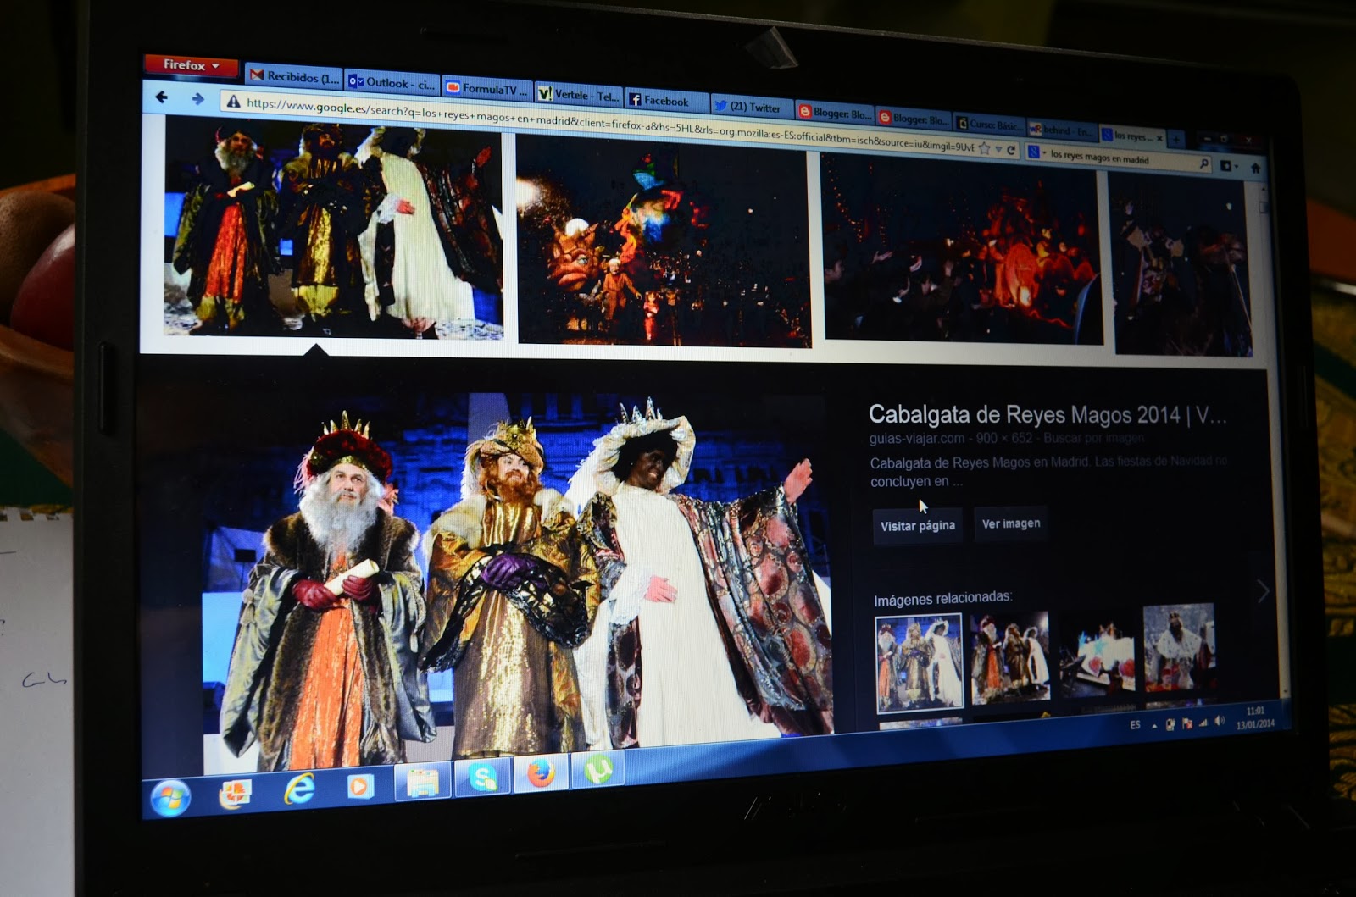Click the ES language indicator in tray
The width and height of the screenshot is (1356, 897).
1135,726
